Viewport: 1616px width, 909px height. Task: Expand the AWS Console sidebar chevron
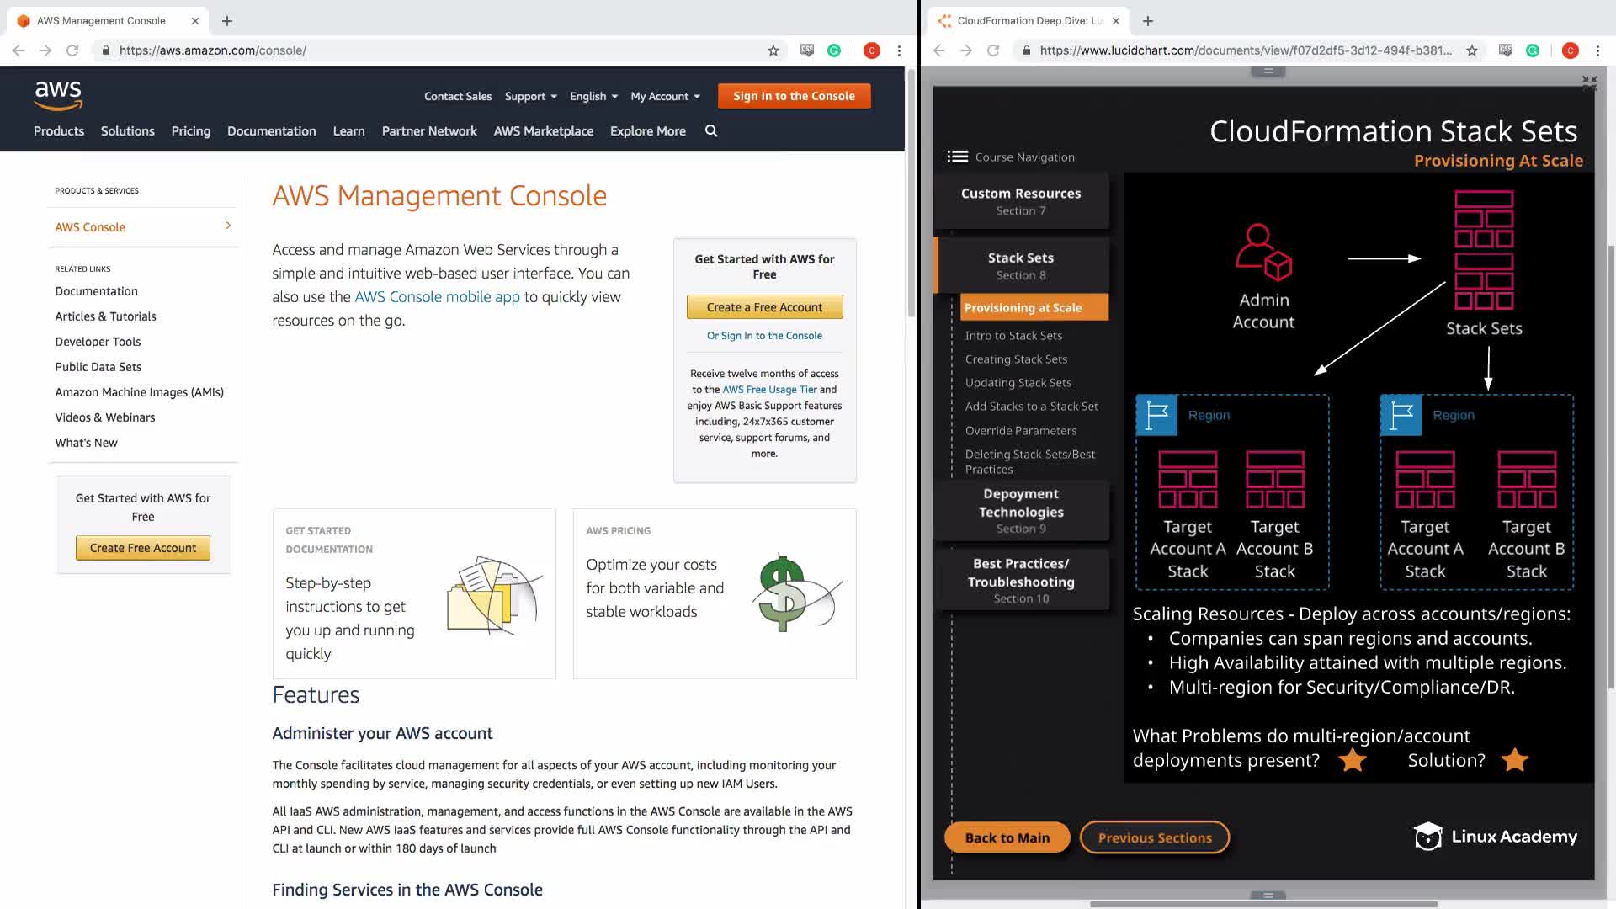coord(228,226)
